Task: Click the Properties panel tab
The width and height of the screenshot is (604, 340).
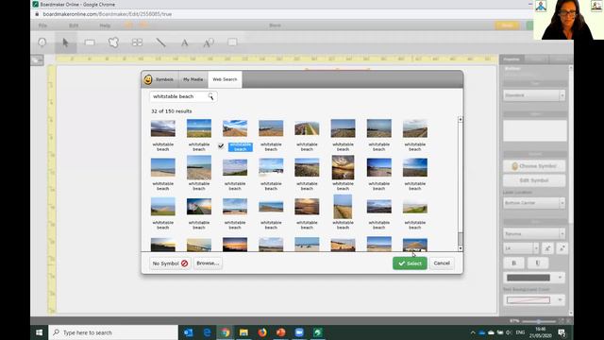Action: pos(512,59)
